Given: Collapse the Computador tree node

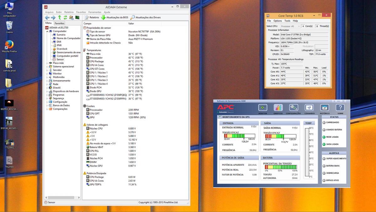Looking at the screenshot, I should click(x=47, y=31).
